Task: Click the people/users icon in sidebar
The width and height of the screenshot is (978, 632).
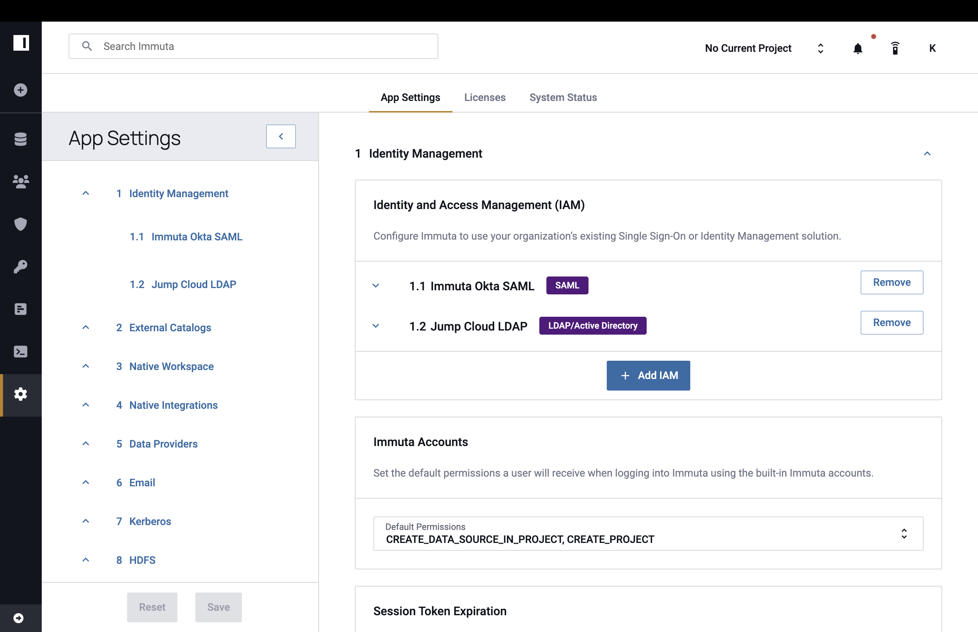Action: [20, 180]
